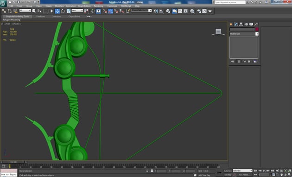The width and height of the screenshot is (292, 177).
Task: Activate the Select and Rotate tool
Action: click(x=63, y=11)
